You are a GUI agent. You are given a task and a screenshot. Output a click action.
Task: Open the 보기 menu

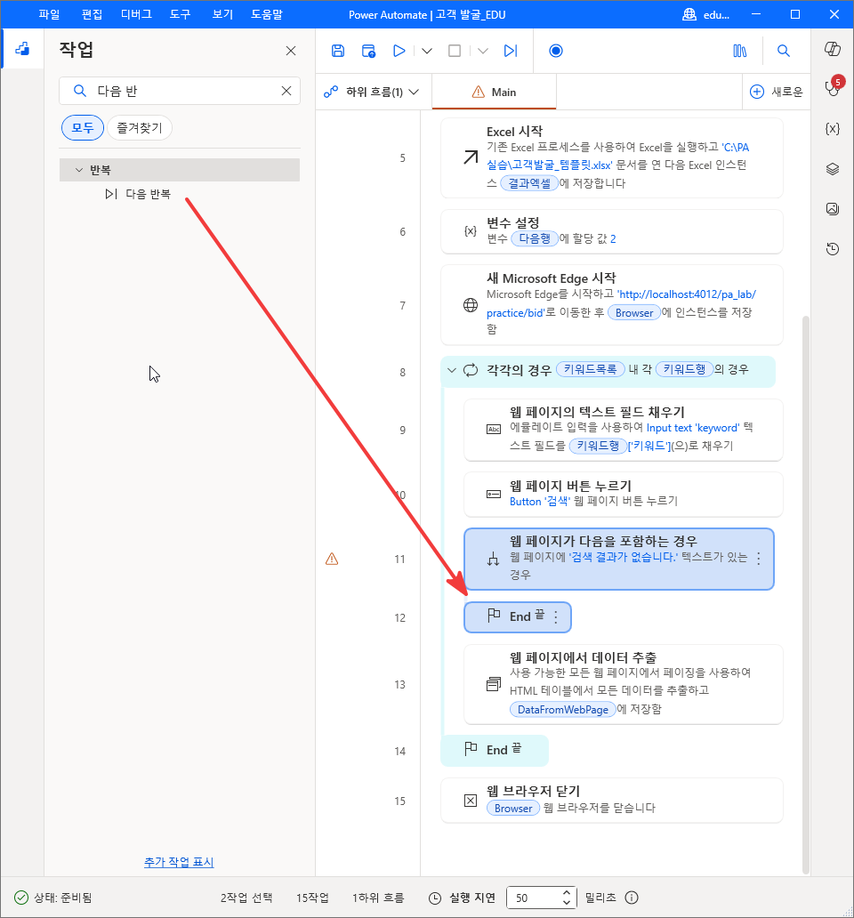click(223, 14)
